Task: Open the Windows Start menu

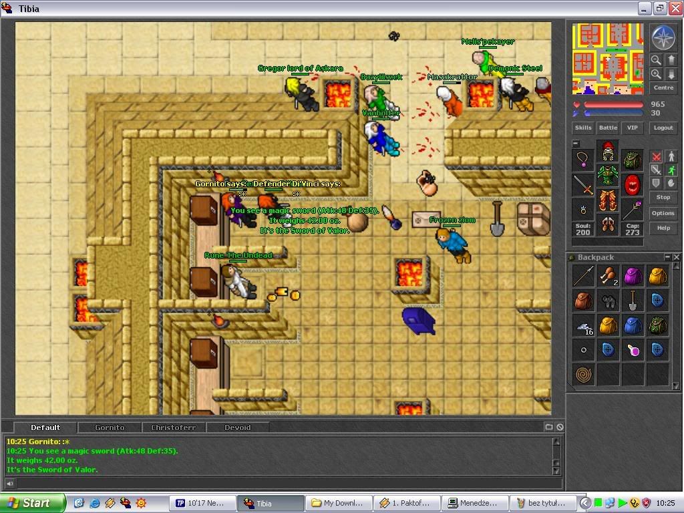Action: [x=33, y=503]
